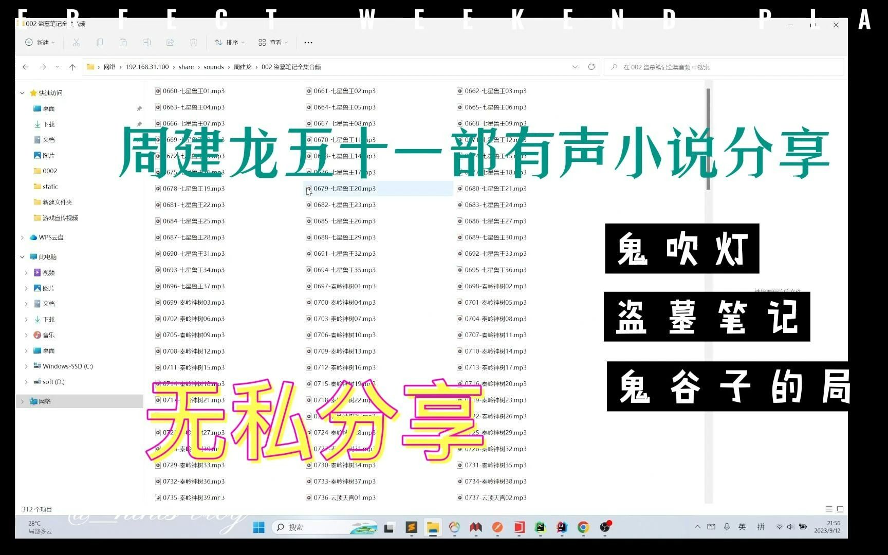
Task: Open the static folder in sidebar
Action: [50, 187]
